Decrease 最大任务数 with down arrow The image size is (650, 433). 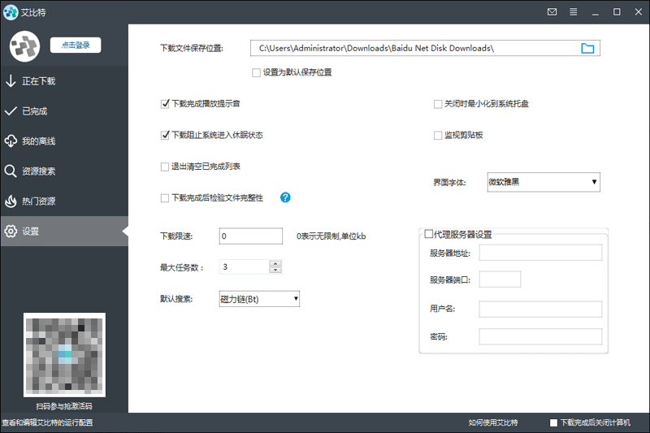[275, 271]
